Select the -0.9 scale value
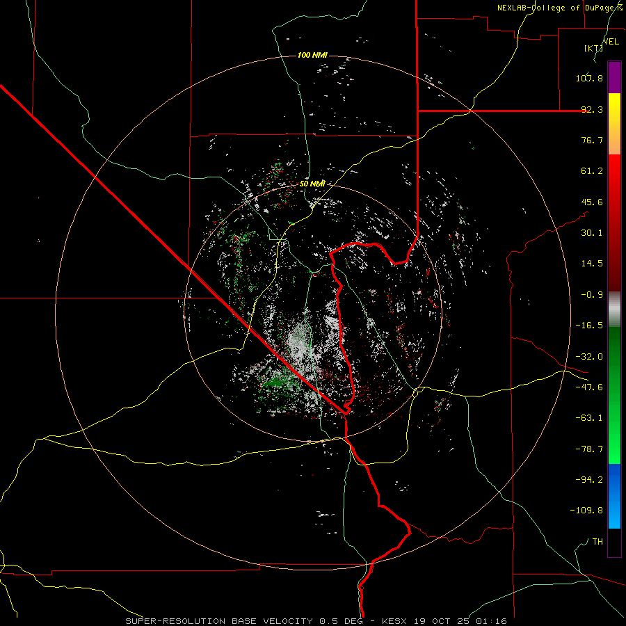This screenshot has height=626, width=626. (592, 295)
